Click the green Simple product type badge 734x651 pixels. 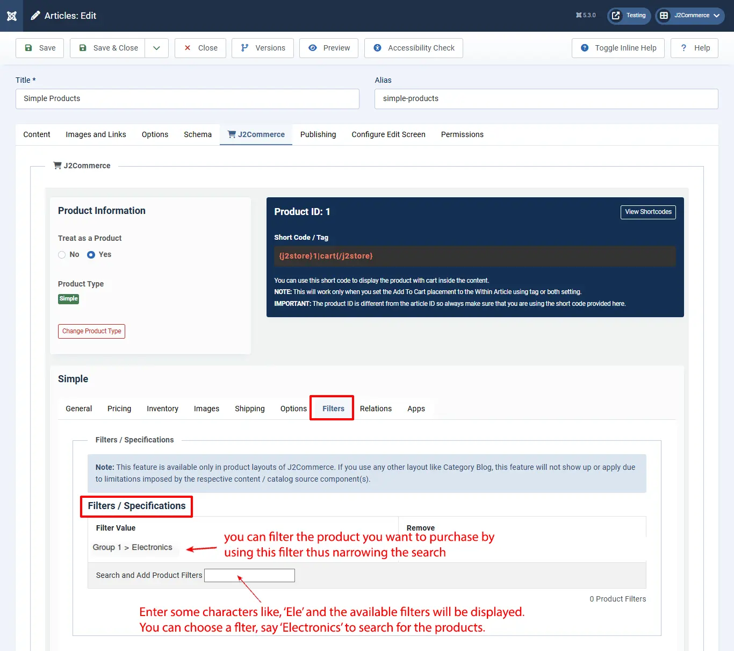[x=68, y=299]
